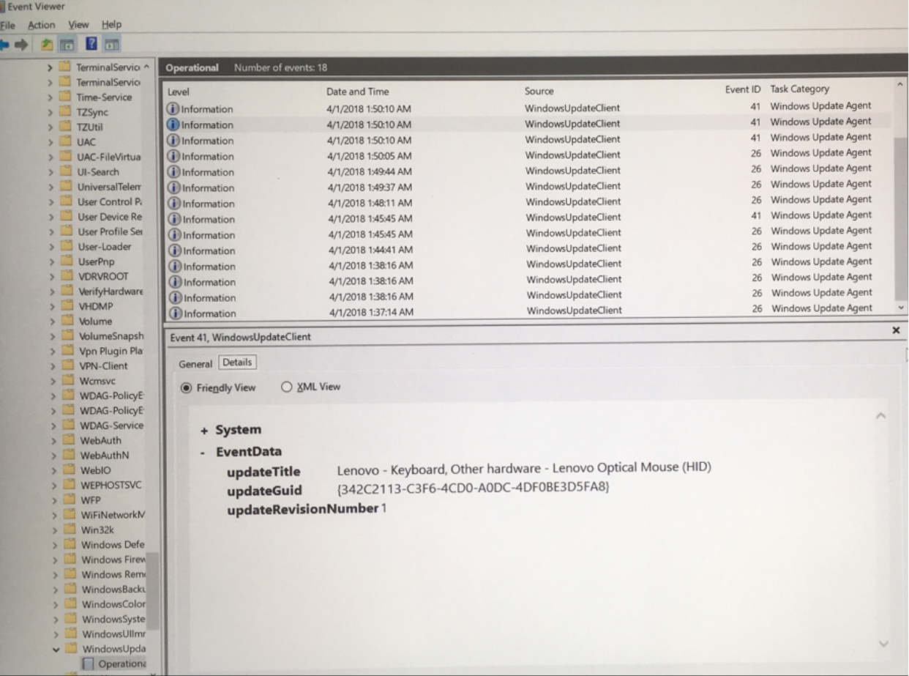The width and height of the screenshot is (909, 676).
Task: Sort by the Task Category column header
Action: coord(800,89)
